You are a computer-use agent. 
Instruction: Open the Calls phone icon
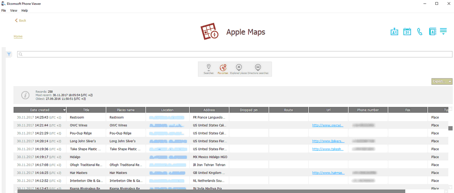click(x=419, y=32)
